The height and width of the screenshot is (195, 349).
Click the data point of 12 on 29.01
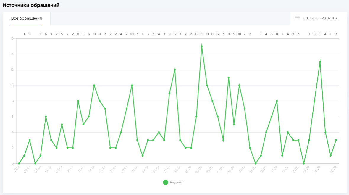pyautogui.click(x=175, y=70)
